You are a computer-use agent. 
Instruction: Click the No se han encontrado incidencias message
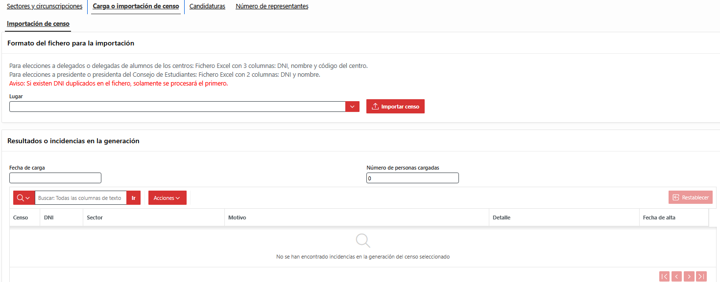click(x=363, y=257)
